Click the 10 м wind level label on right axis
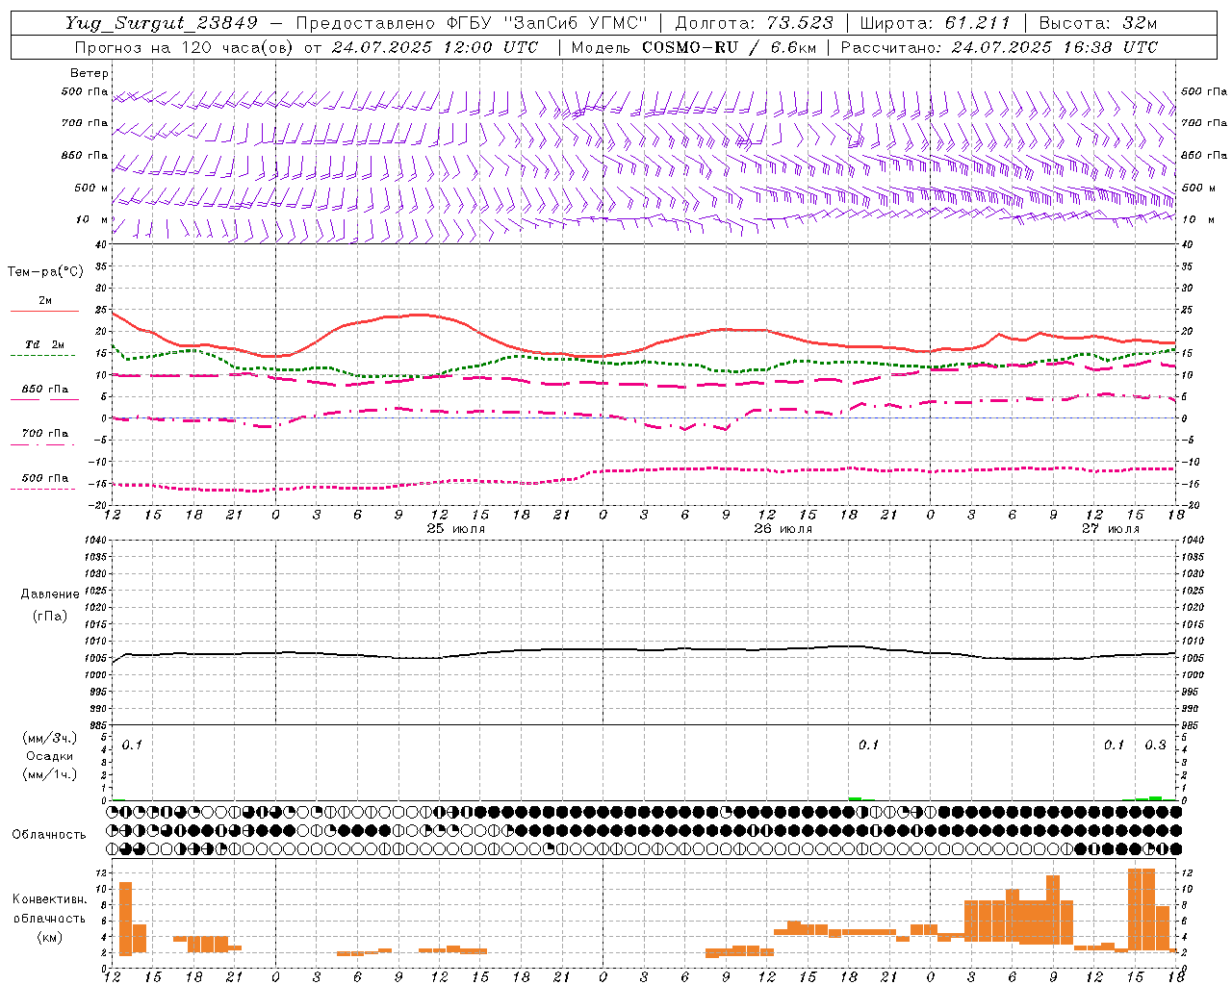Image resolution: width=1232 pixels, height=985 pixels. [1197, 219]
